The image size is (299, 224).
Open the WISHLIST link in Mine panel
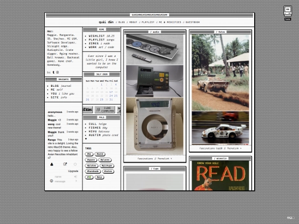[x=101, y=36]
